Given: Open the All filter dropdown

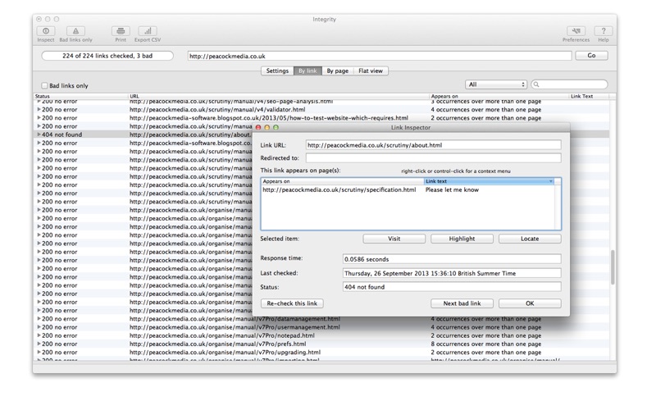Looking at the screenshot, I should pyautogui.click(x=496, y=84).
